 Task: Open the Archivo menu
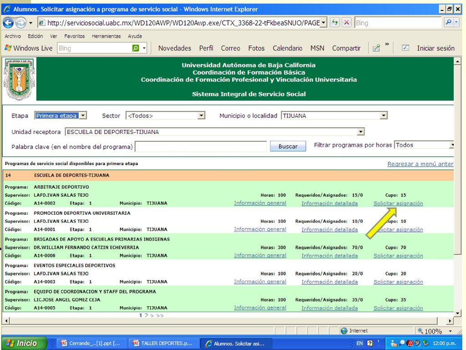(12, 36)
